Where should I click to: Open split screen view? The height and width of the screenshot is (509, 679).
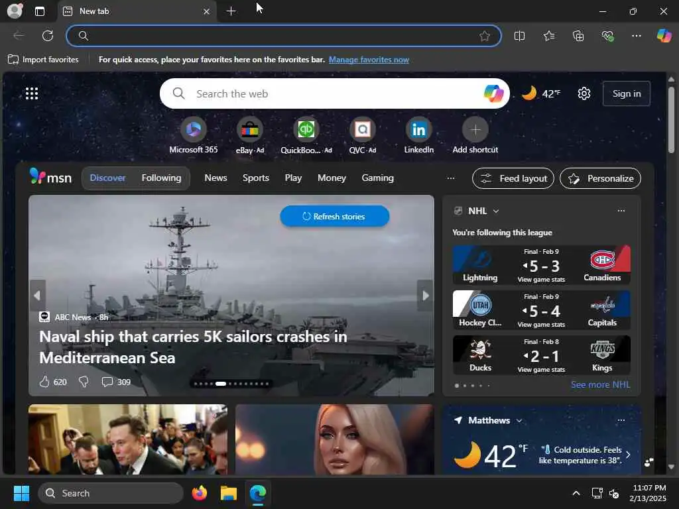point(519,36)
